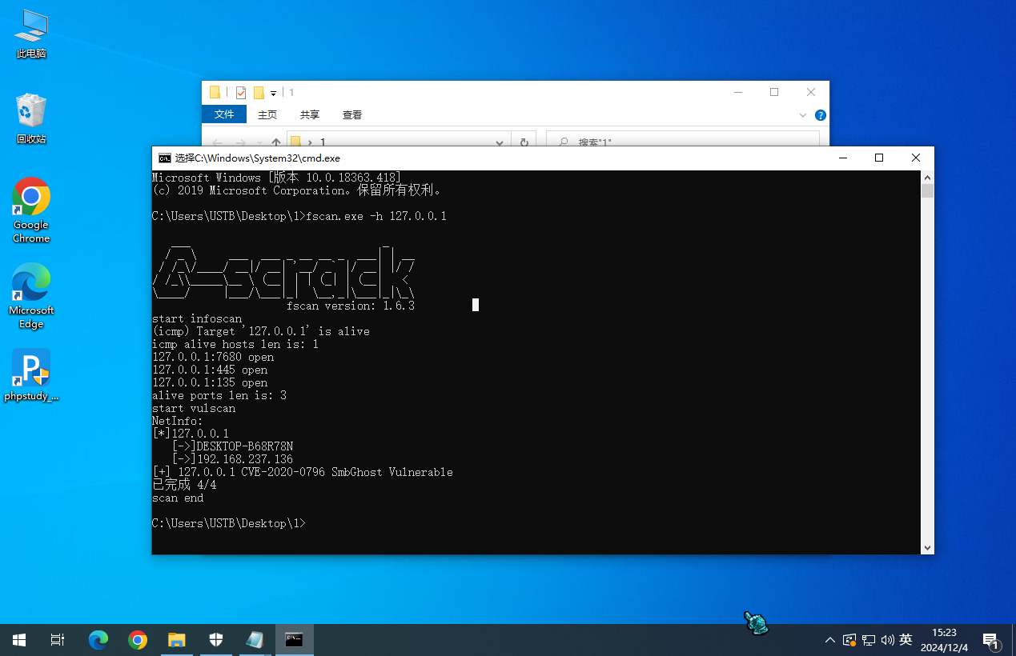Click the cmd window scroll down arrow
Viewport: 1016px width, 656px height.
coord(927,548)
